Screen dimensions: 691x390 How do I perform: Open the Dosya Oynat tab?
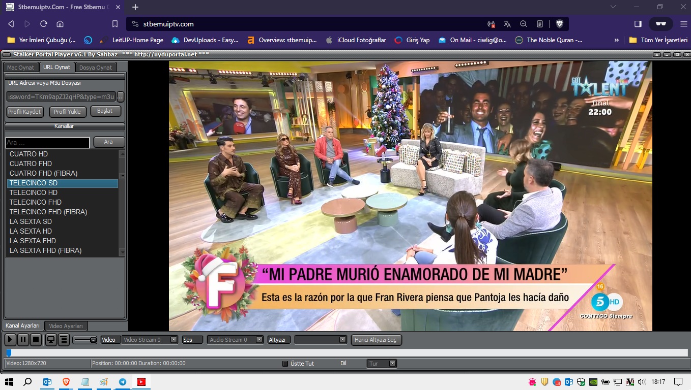pyautogui.click(x=96, y=68)
